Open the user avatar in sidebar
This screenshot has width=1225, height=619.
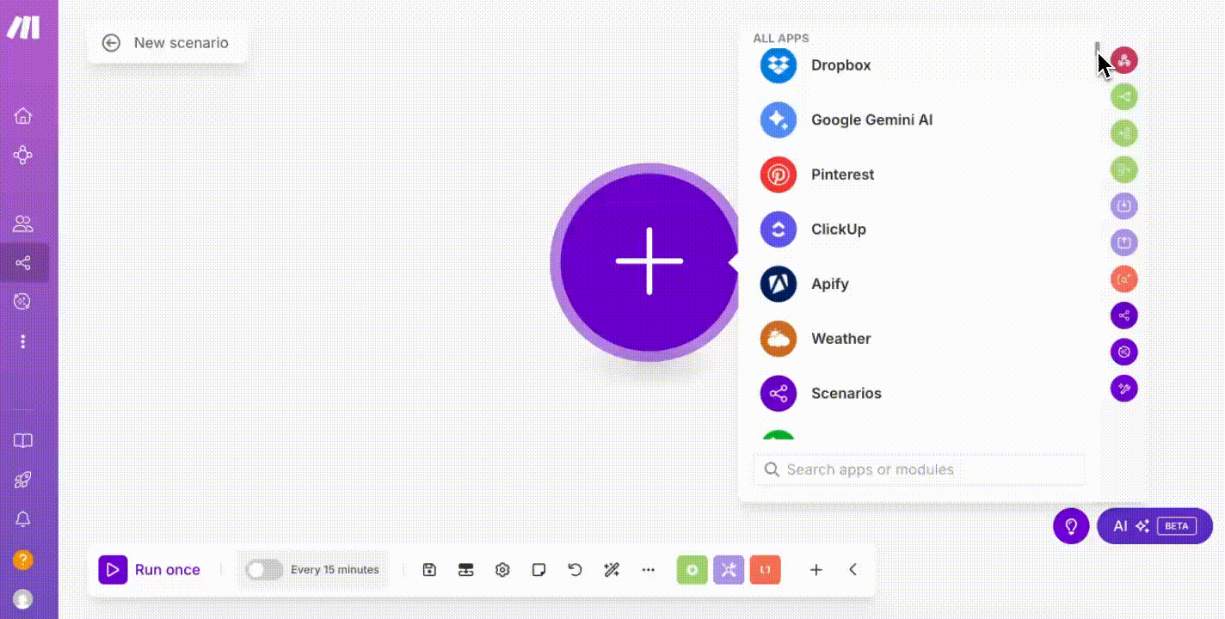23,598
